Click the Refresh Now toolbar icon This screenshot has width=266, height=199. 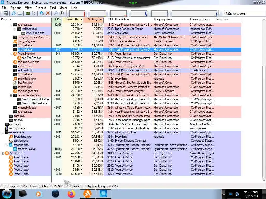click(14, 13)
